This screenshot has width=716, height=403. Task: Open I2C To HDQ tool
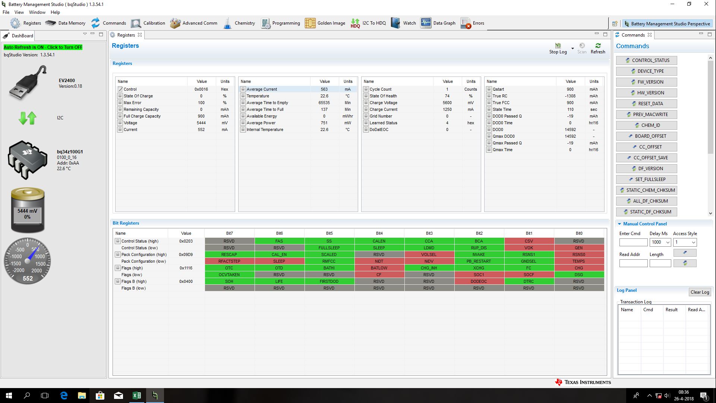click(x=368, y=23)
